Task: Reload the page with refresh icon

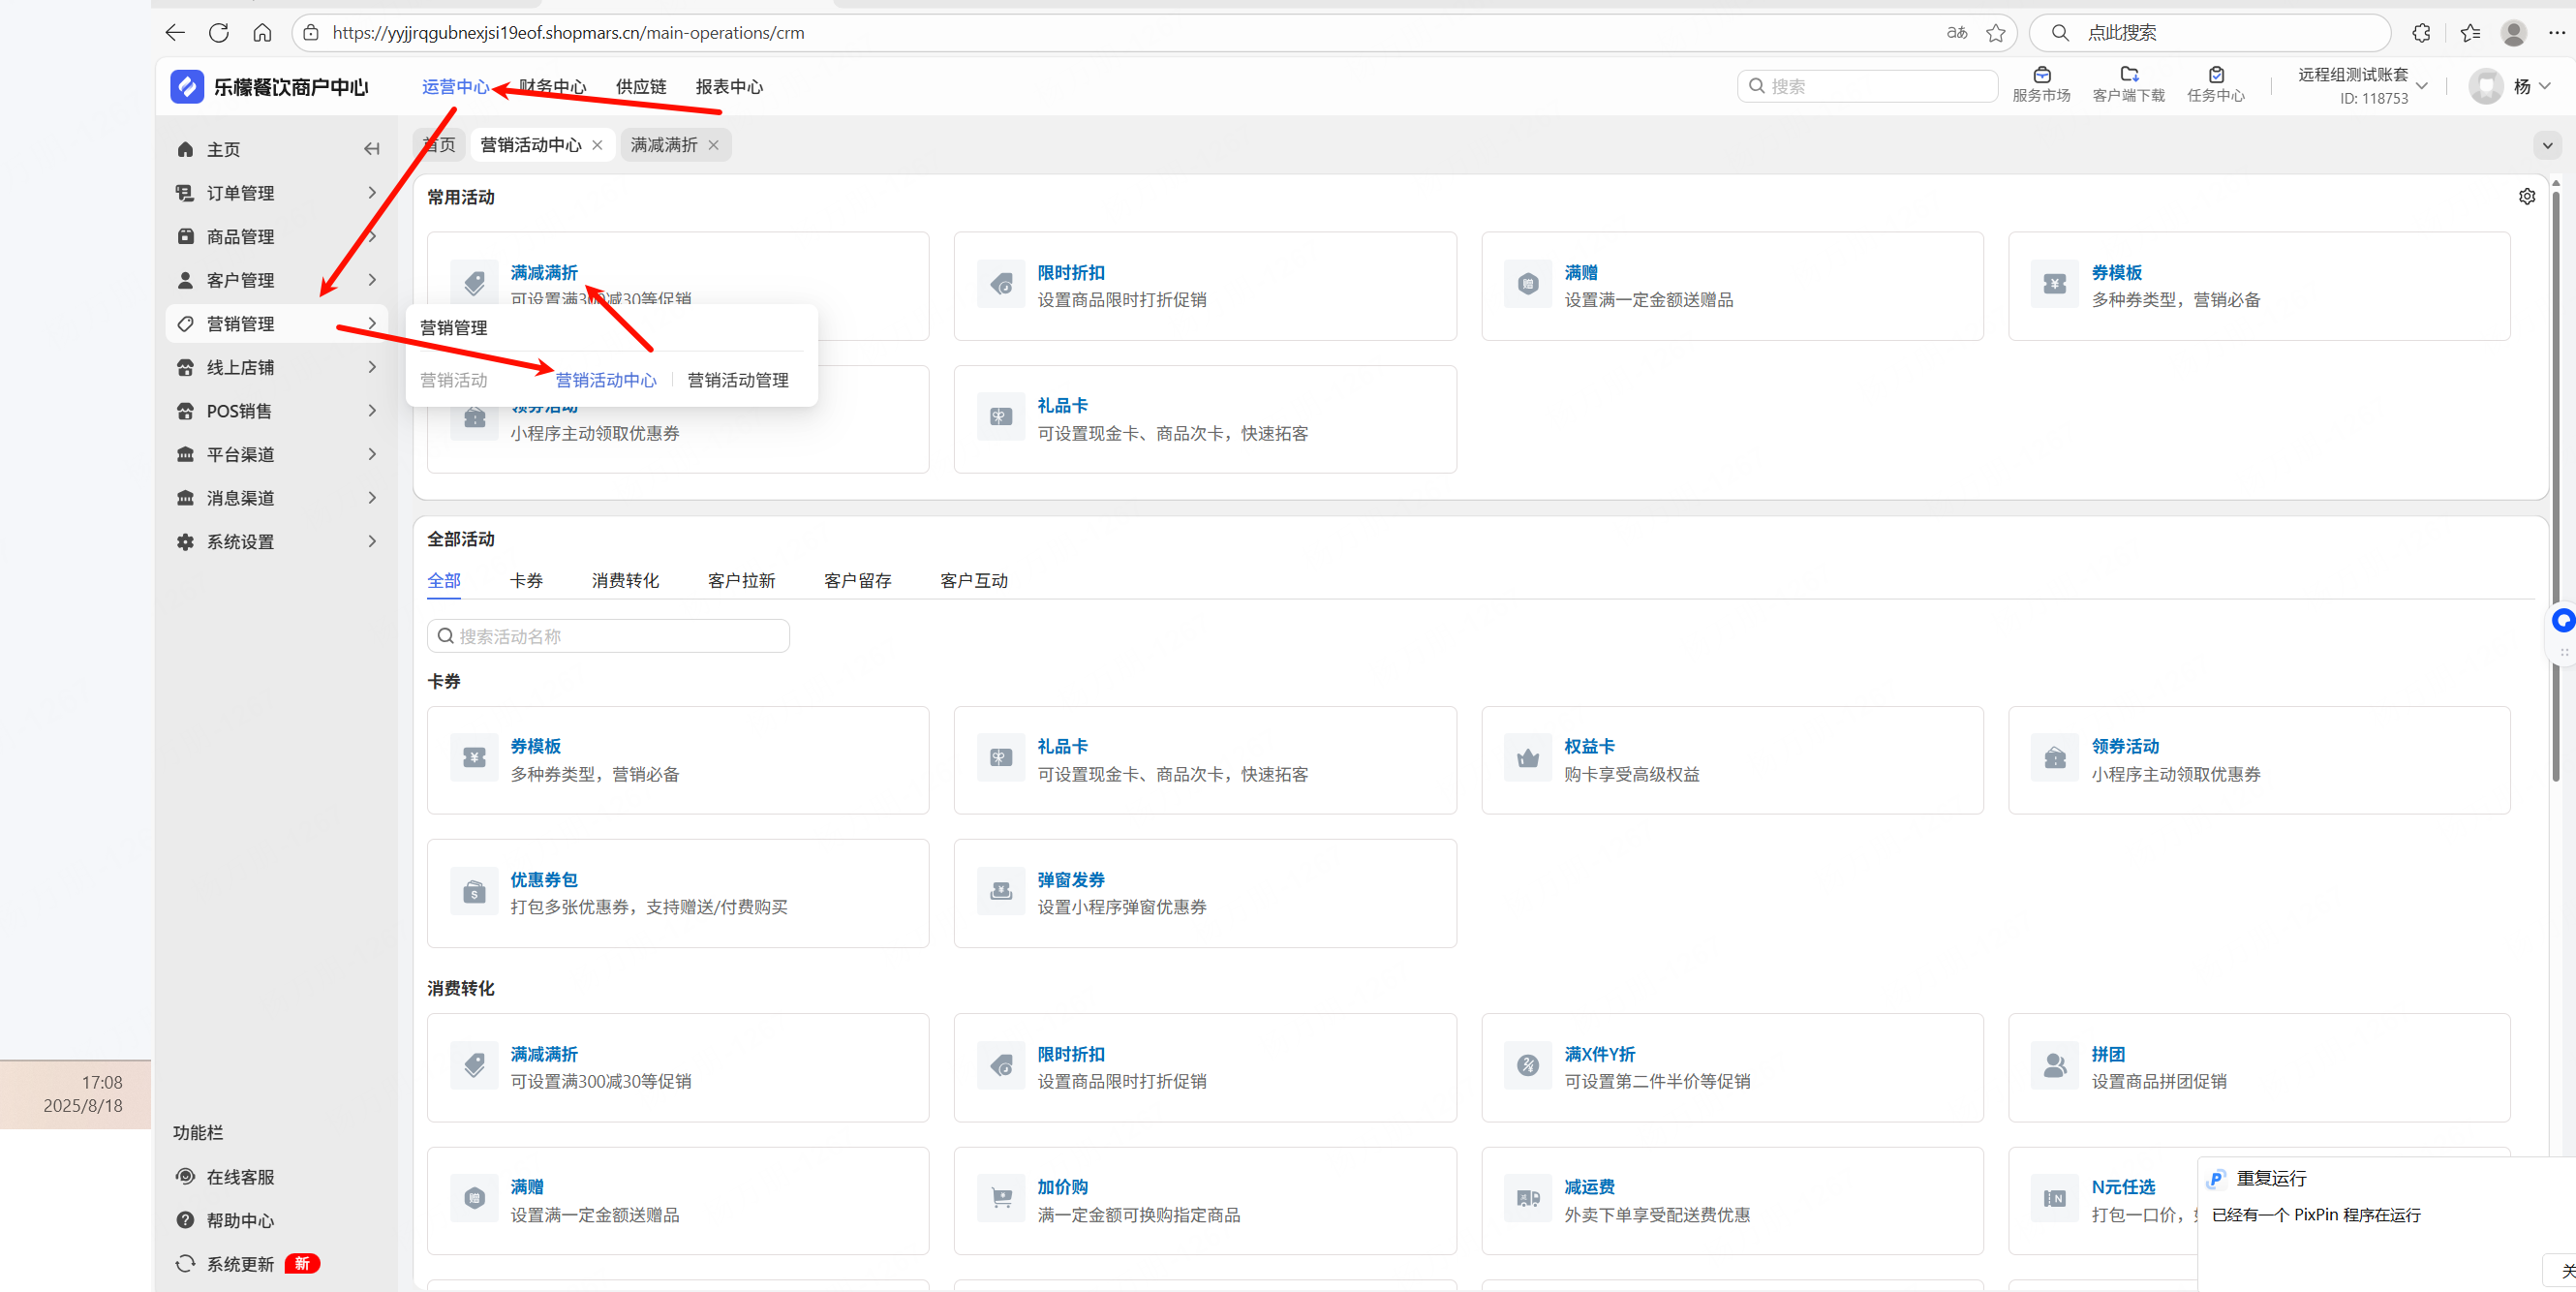Action: pos(218,33)
